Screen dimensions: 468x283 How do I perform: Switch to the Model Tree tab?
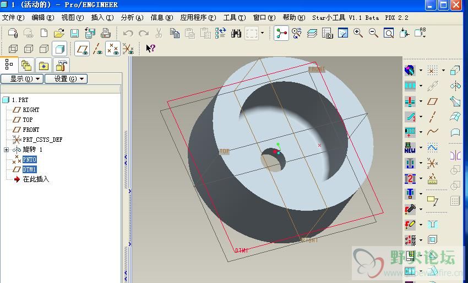(x=9, y=65)
